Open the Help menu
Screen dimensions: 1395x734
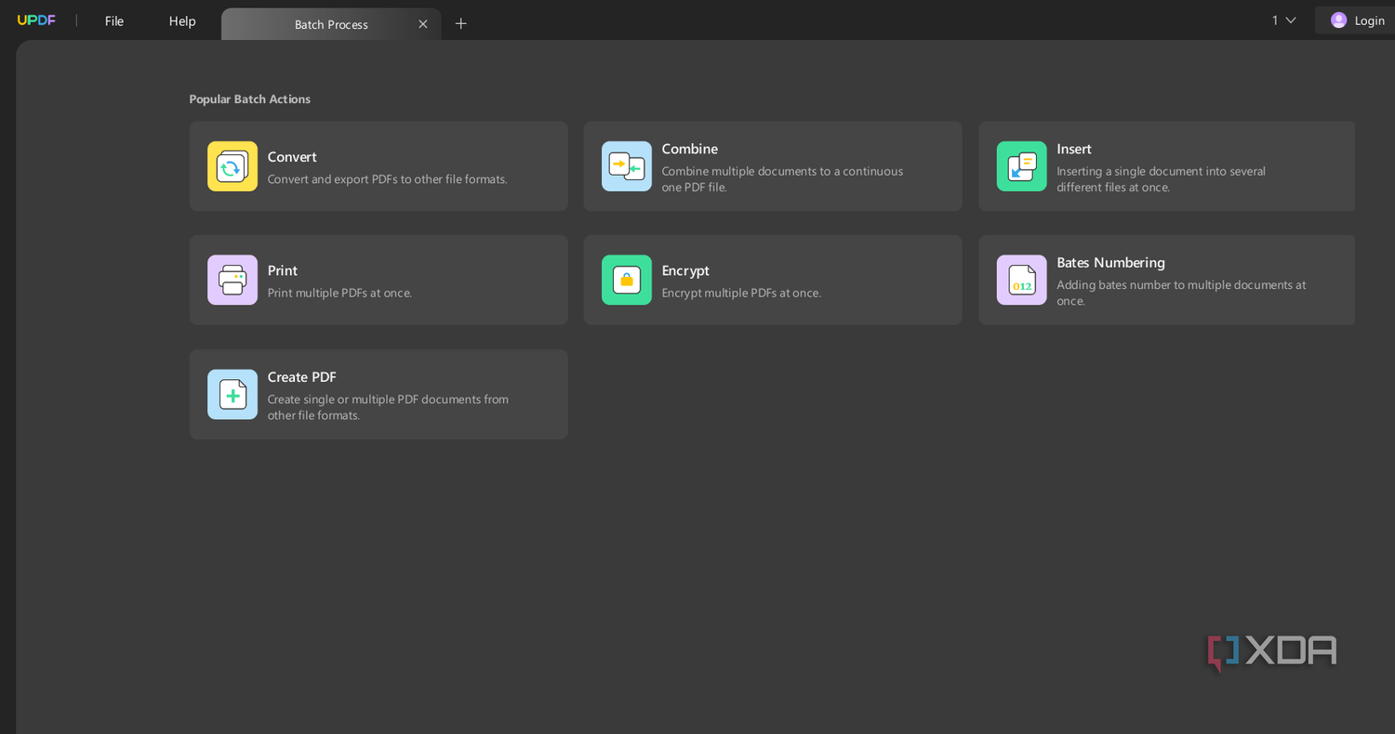click(182, 20)
